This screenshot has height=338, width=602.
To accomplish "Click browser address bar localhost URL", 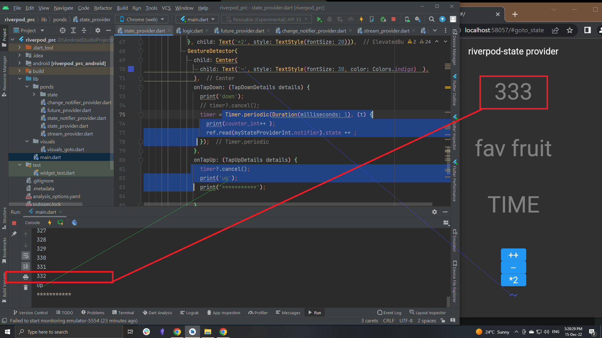I will pyautogui.click(x=504, y=30).
